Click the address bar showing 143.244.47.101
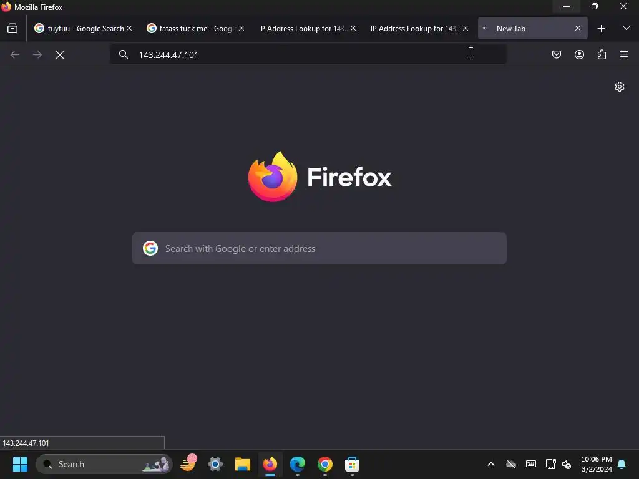639x479 pixels. (308, 55)
